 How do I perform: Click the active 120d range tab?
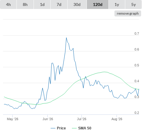[x=98, y=4]
